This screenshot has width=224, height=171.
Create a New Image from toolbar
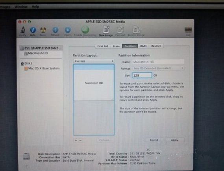click(x=106, y=29)
